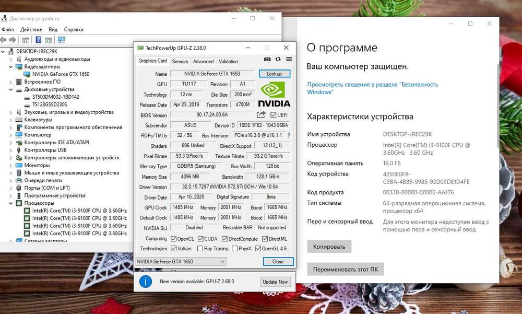Image resolution: width=522 pixels, height=314 pixels.
Task: Collapse Процессоры tree node
Action: (x=10, y=203)
